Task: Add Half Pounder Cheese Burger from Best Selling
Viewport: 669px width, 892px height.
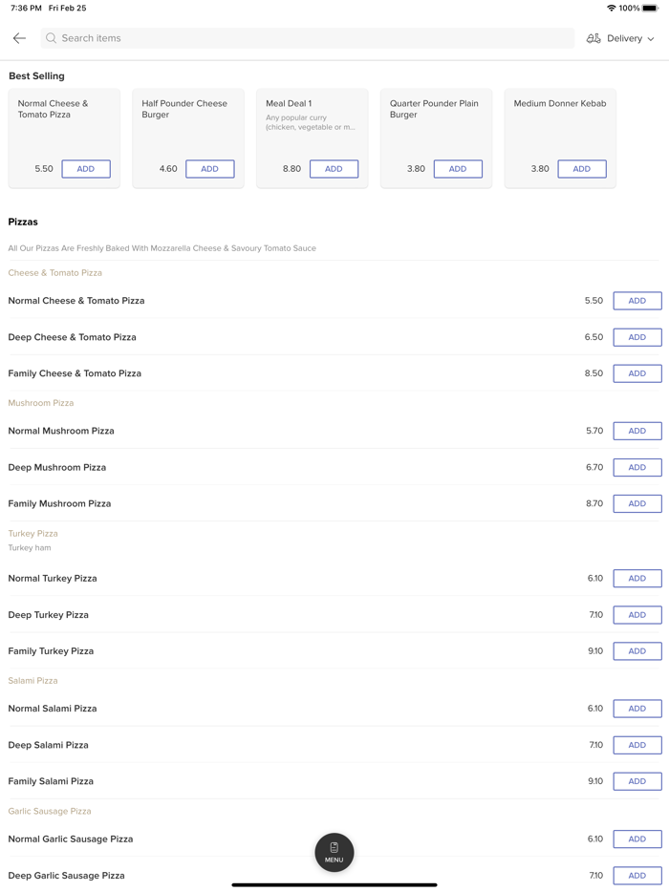Action: [209, 169]
